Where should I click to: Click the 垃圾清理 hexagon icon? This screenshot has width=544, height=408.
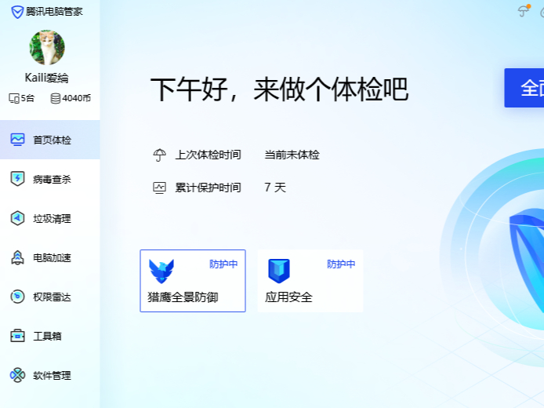coord(17,218)
